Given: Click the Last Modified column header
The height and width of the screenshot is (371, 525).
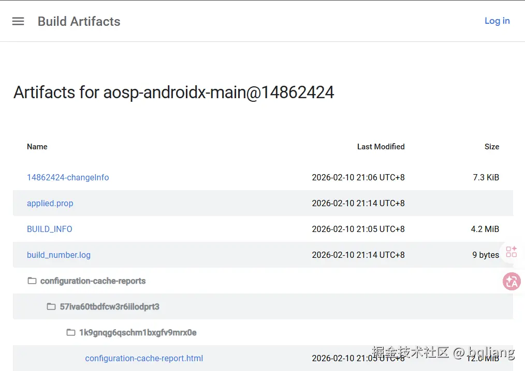Looking at the screenshot, I should (x=381, y=147).
